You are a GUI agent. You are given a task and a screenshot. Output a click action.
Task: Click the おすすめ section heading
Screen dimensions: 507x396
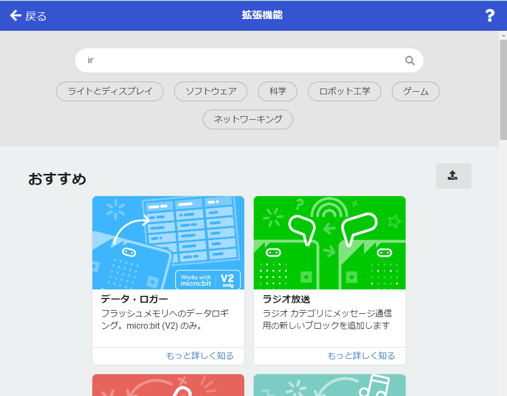[x=57, y=179]
